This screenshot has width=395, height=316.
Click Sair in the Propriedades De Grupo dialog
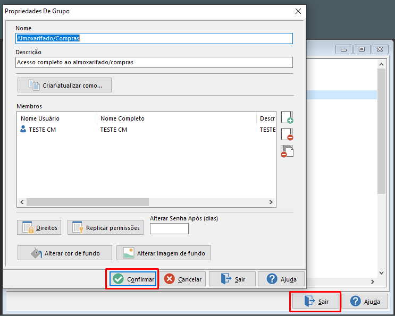[x=232, y=279]
